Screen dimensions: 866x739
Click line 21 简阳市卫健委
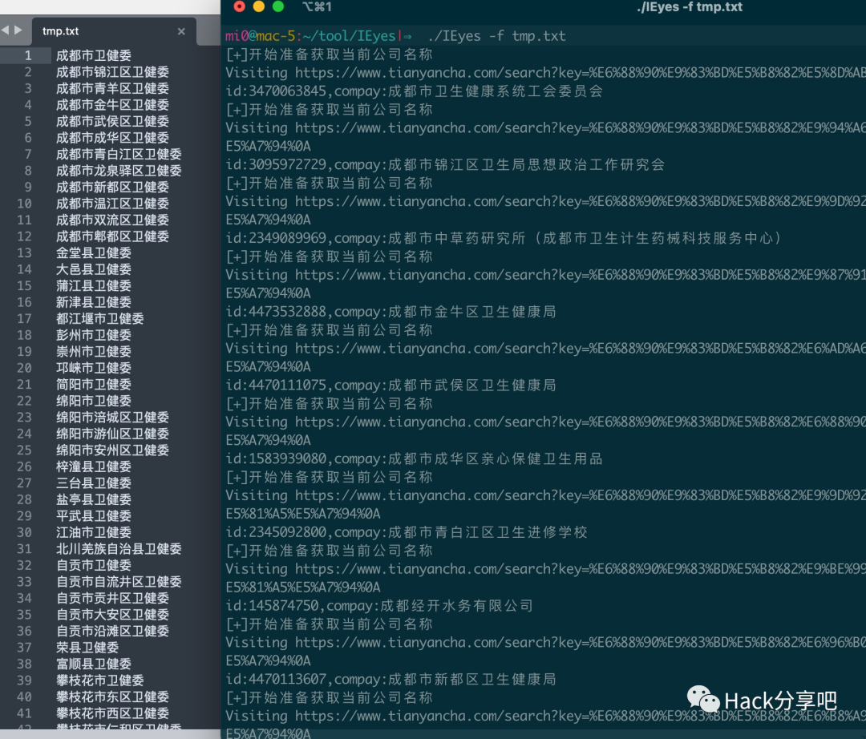(x=93, y=385)
